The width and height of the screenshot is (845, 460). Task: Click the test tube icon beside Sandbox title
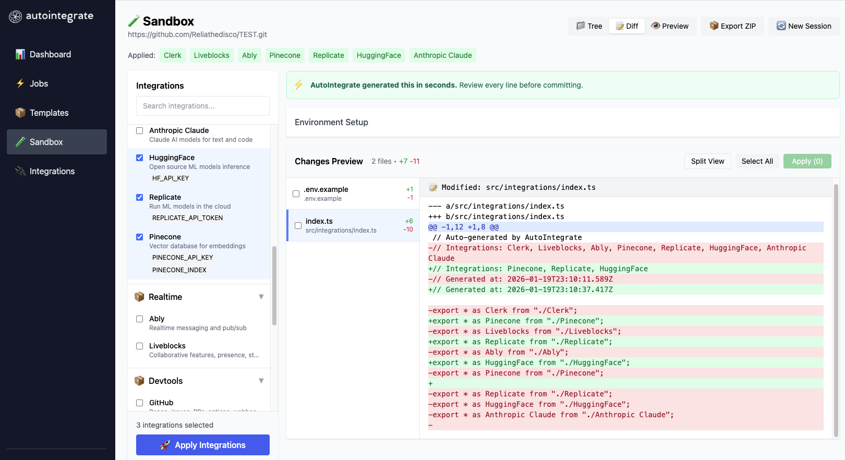134,21
